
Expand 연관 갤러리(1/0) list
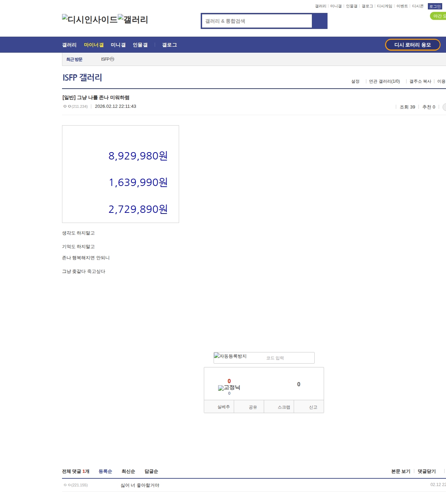(384, 81)
